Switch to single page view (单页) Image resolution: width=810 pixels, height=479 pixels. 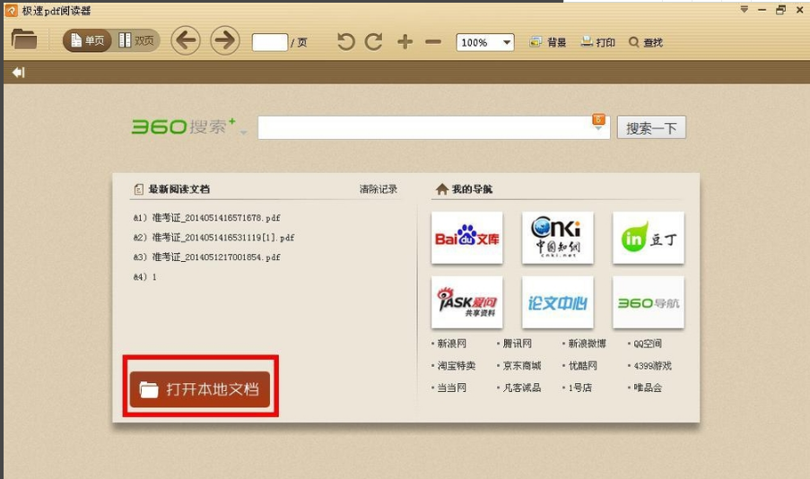click(x=88, y=40)
